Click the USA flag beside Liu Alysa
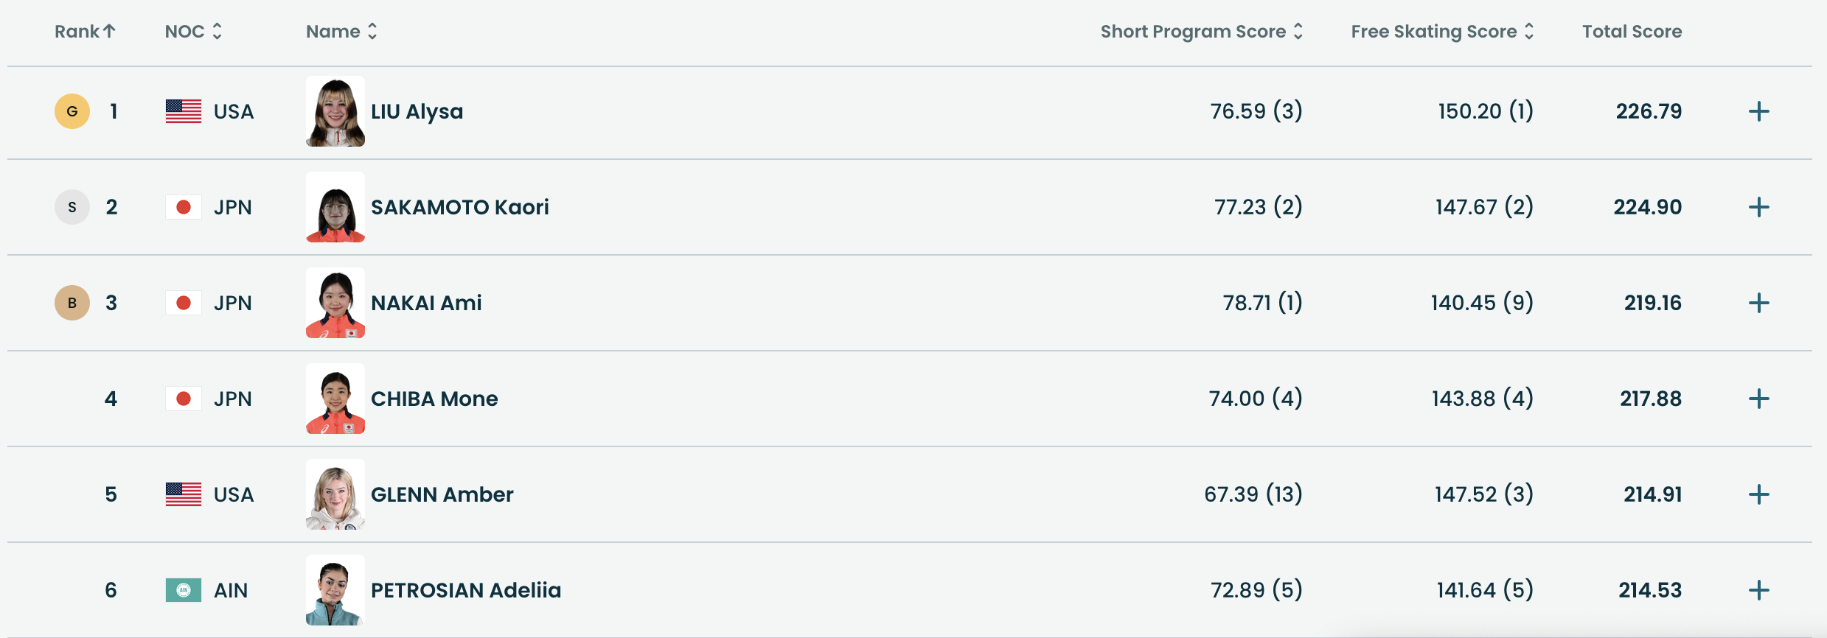The width and height of the screenshot is (1827, 638). 184,111
